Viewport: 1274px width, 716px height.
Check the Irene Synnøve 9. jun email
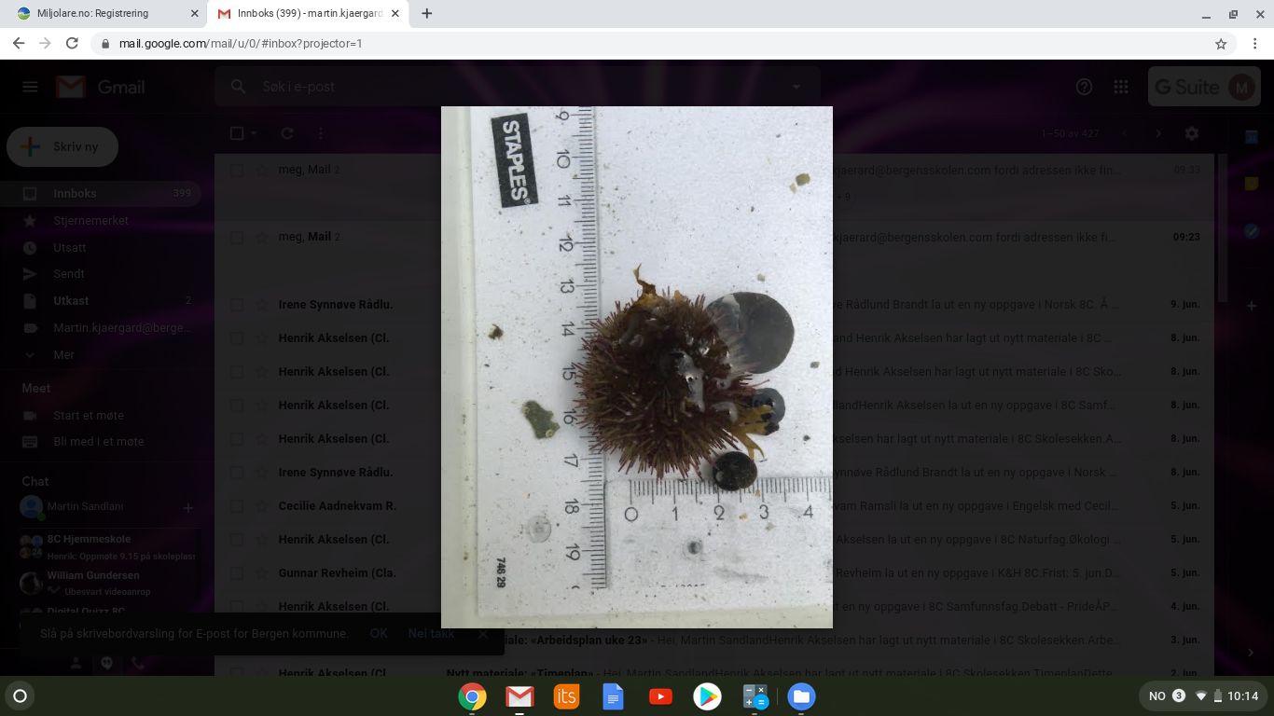pos(237,304)
